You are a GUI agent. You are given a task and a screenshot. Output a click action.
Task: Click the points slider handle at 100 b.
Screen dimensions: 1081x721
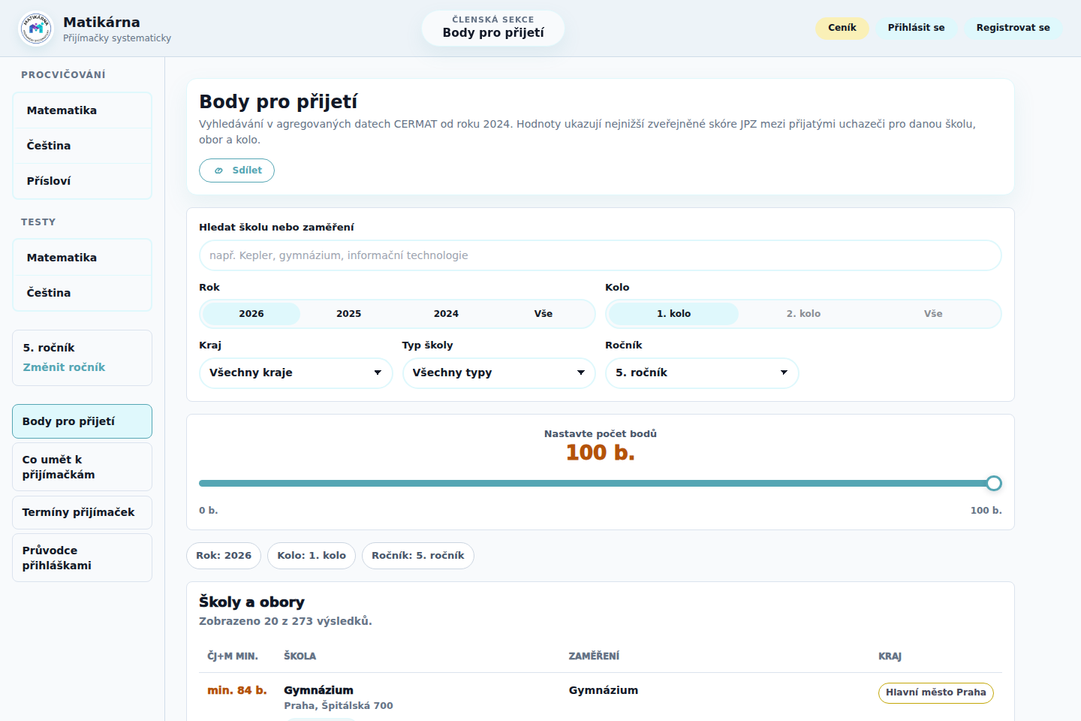pyautogui.click(x=994, y=484)
